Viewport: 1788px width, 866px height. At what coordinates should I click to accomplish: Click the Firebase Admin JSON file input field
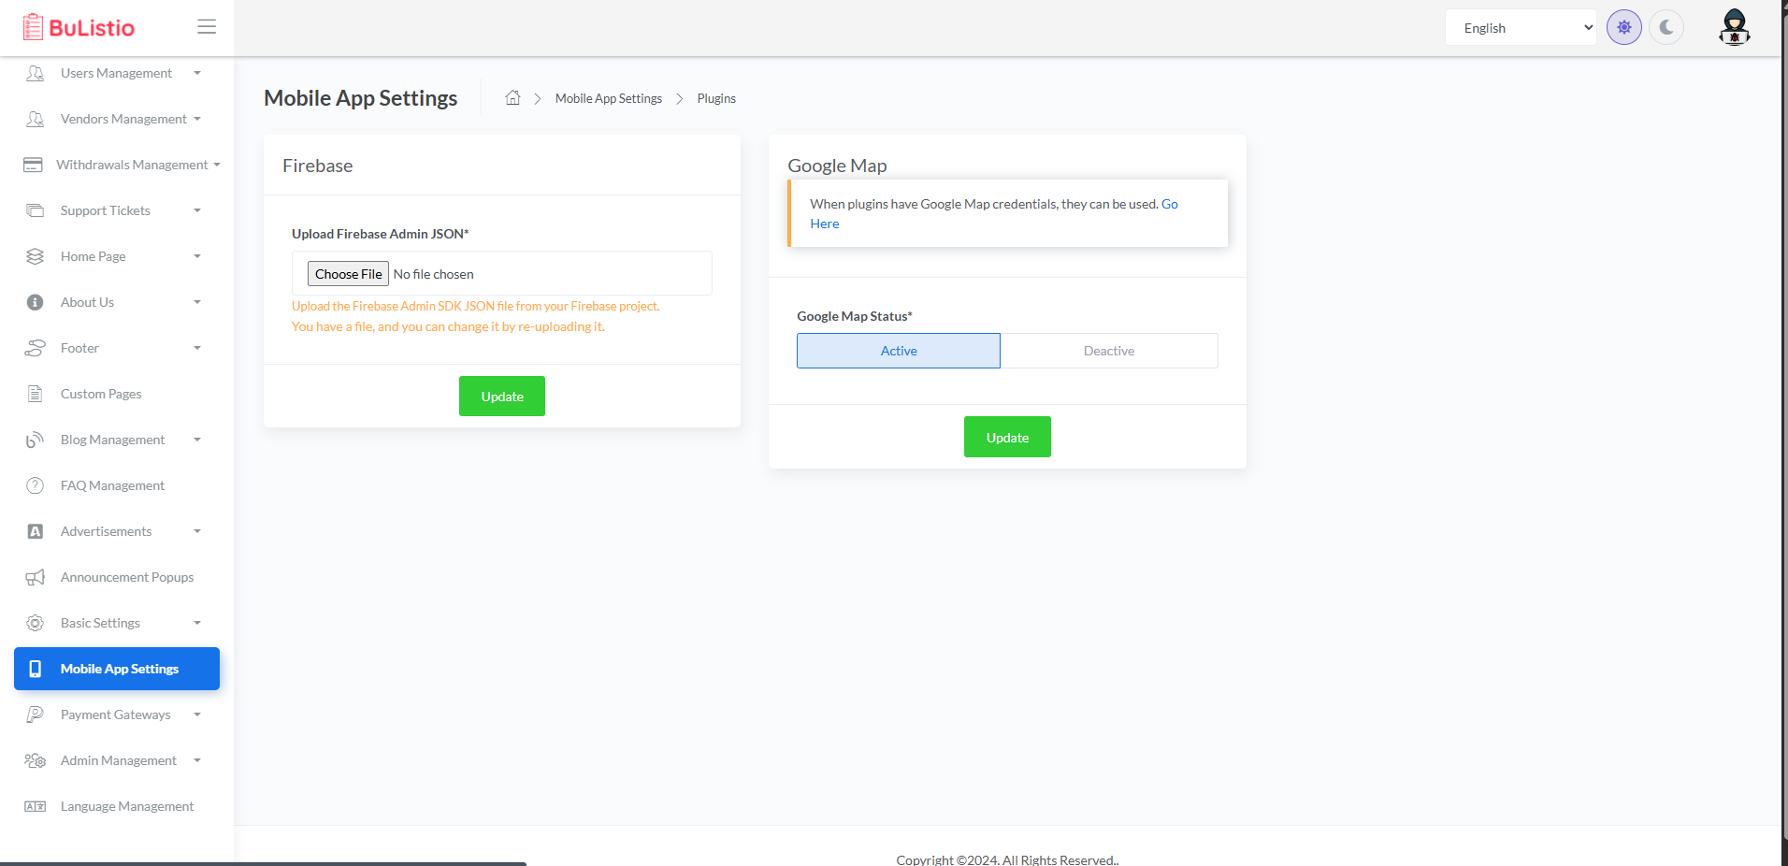pyautogui.click(x=502, y=273)
